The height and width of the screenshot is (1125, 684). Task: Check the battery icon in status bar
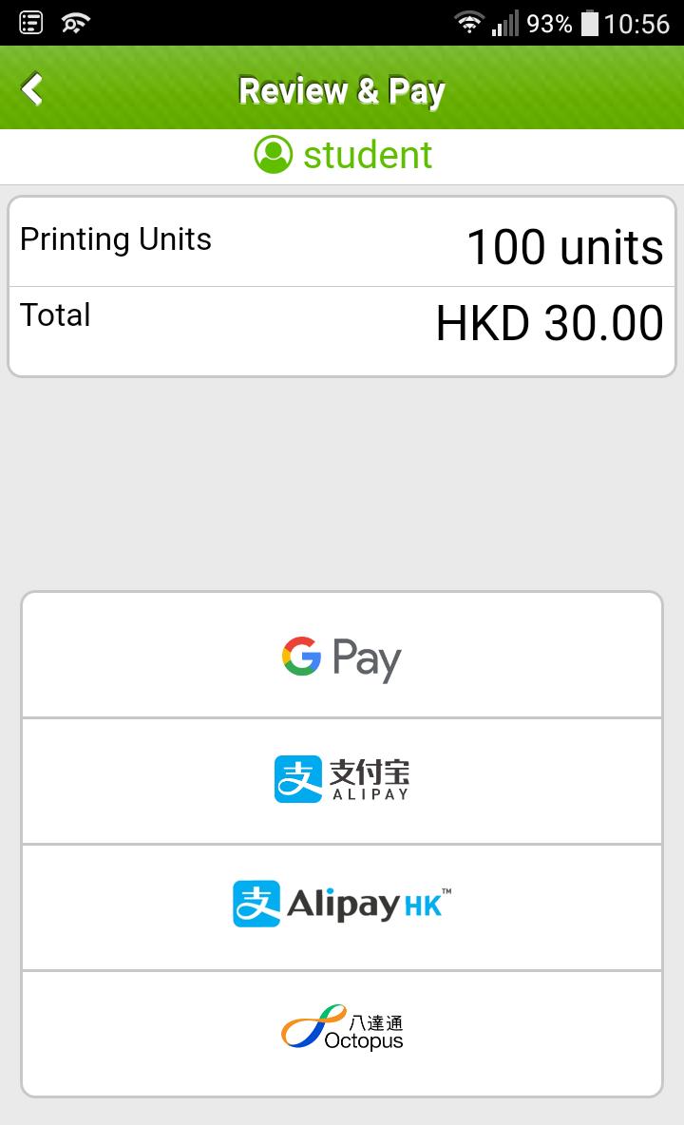pyautogui.click(x=589, y=23)
